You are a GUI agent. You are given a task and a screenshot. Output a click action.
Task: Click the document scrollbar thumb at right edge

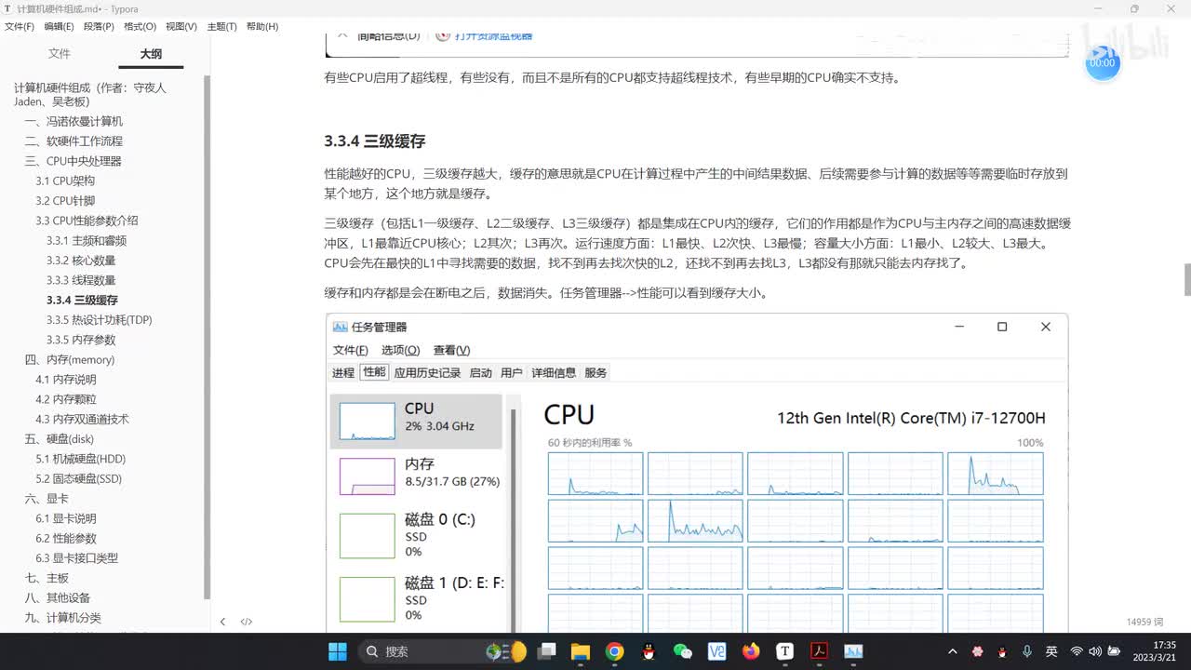click(1187, 279)
